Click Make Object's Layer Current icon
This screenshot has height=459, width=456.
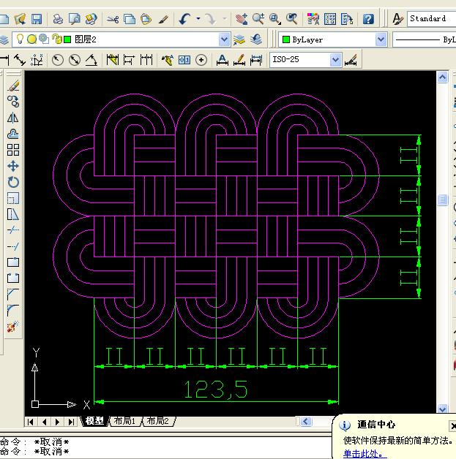pos(239,39)
